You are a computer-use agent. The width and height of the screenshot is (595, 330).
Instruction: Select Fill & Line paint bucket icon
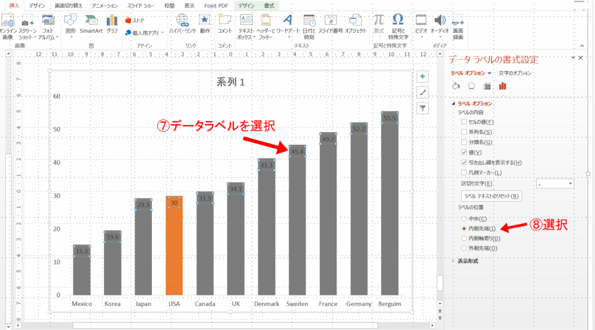point(456,87)
